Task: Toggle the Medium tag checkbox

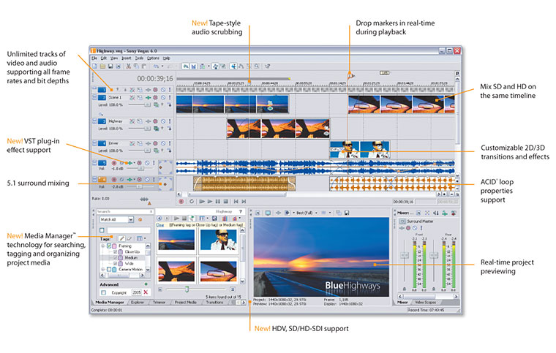Action: click(116, 258)
